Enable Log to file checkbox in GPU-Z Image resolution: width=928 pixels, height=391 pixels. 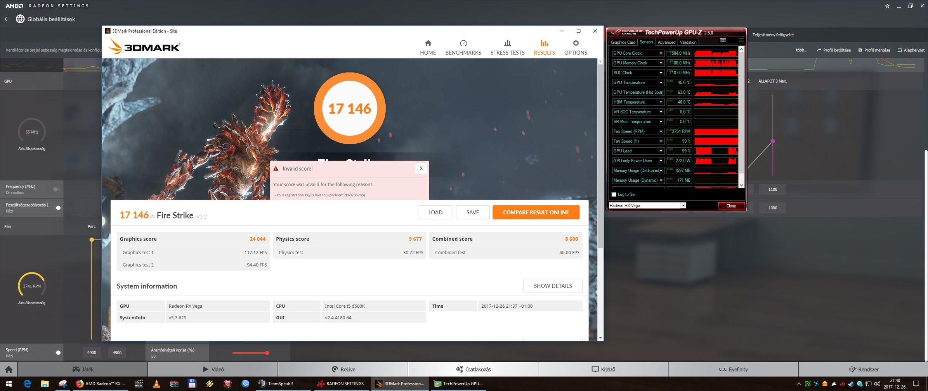(x=614, y=194)
